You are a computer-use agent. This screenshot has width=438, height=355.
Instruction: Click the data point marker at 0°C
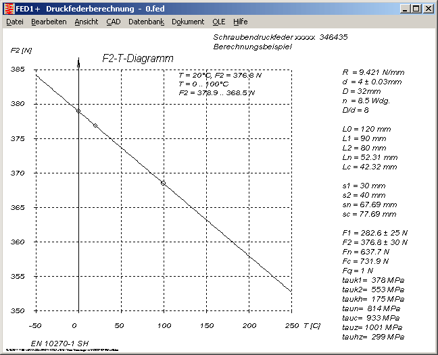coord(78,111)
